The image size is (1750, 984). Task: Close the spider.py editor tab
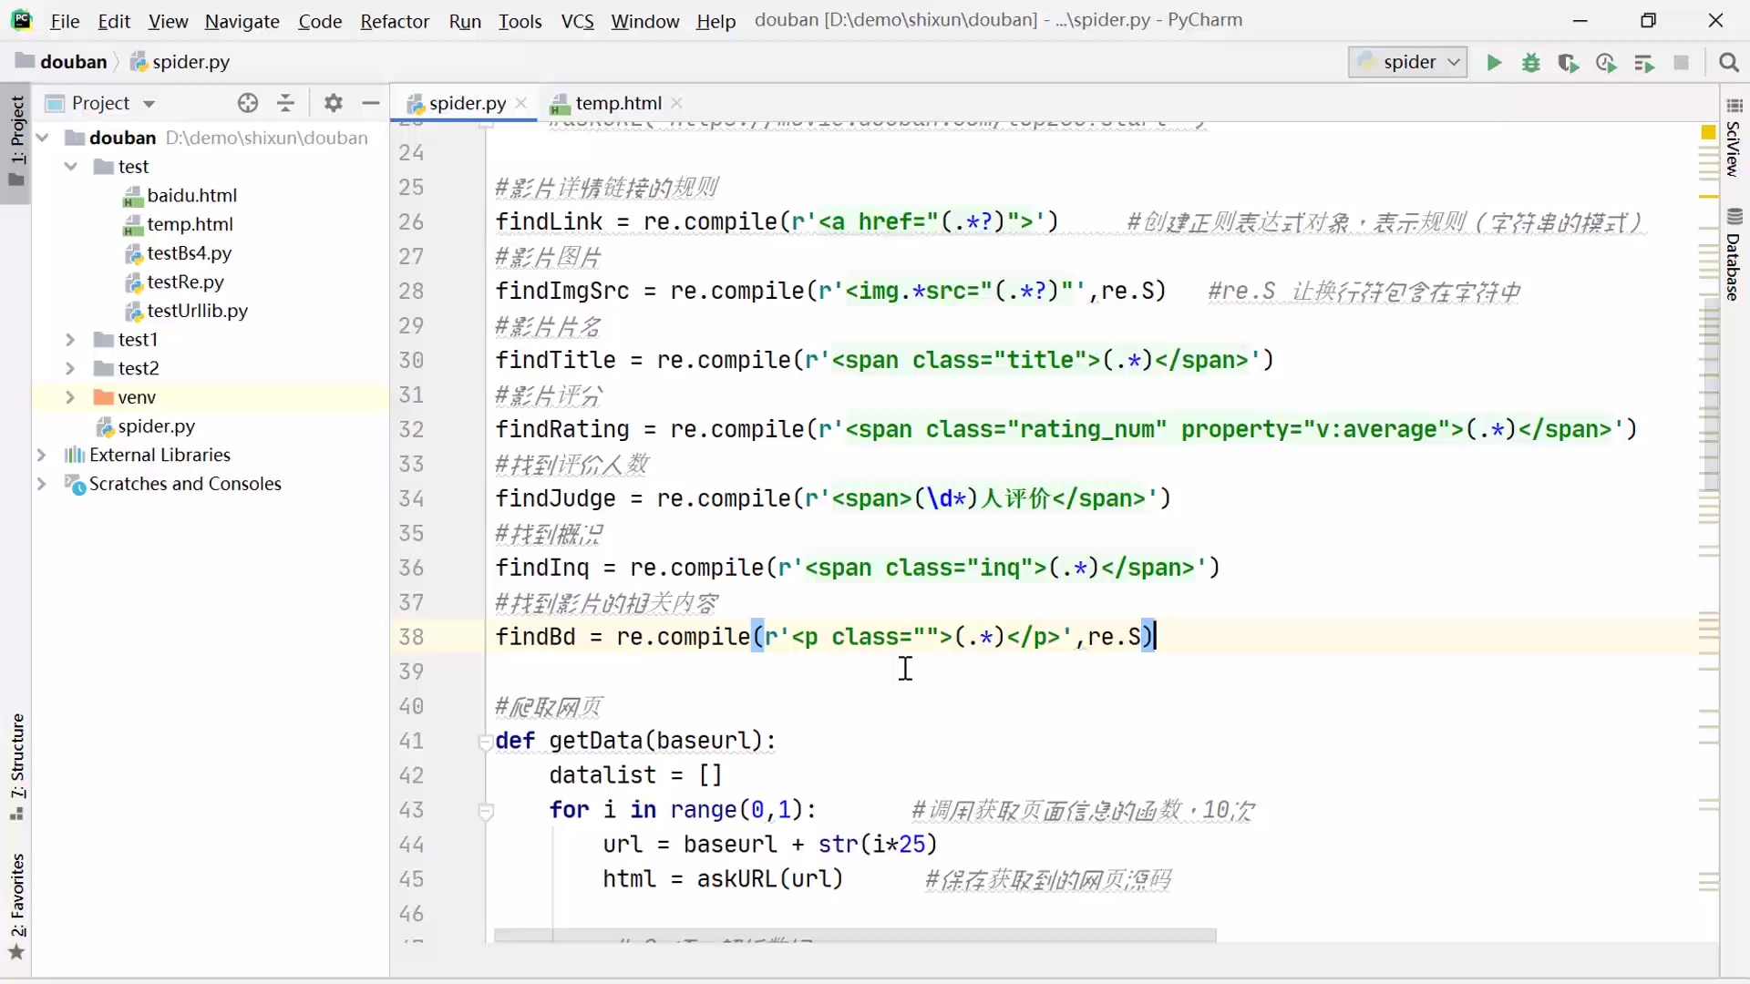[x=520, y=103]
